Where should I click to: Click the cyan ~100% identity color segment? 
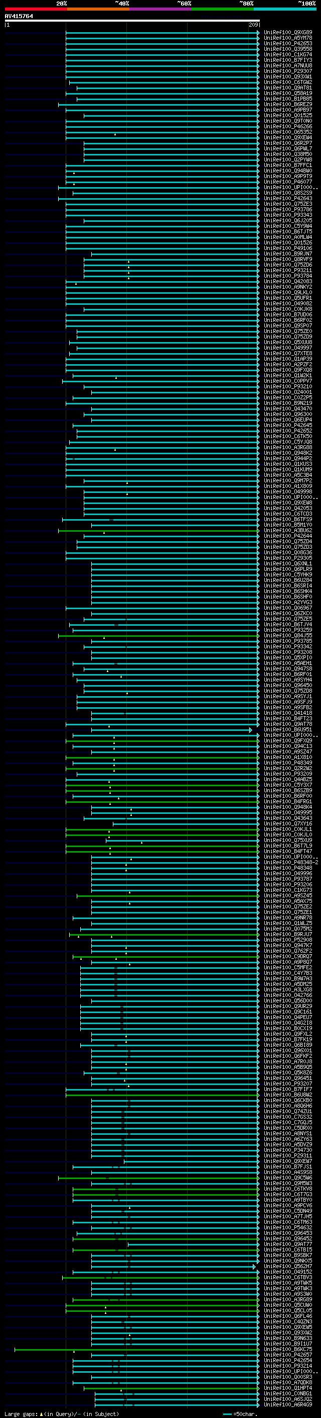click(285, 10)
